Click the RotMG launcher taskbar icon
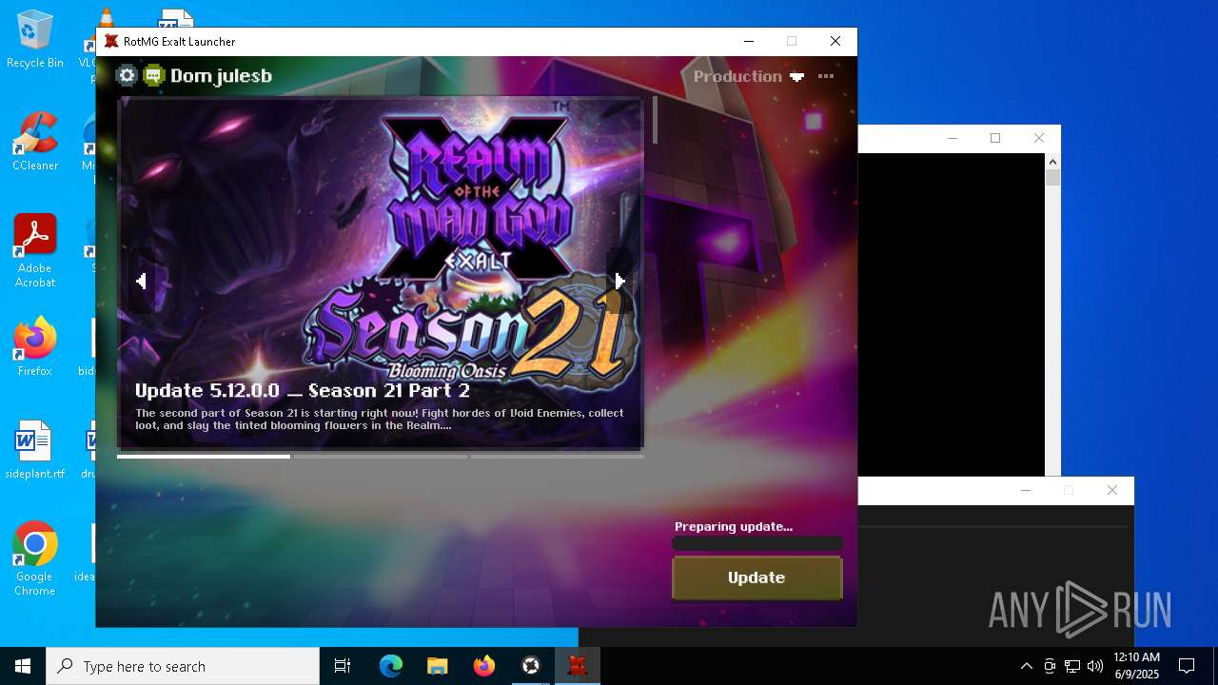The height and width of the screenshot is (685, 1218). click(578, 666)
